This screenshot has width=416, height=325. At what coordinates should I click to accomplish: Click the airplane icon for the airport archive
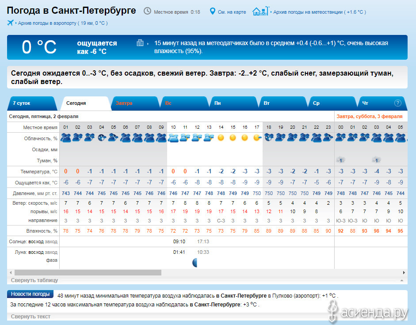click(10, 23)
